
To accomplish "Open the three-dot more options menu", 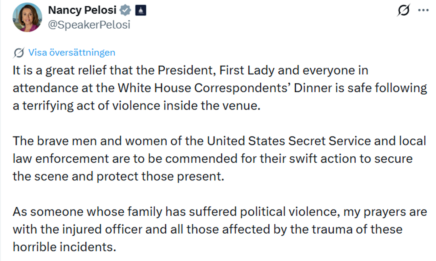I will [423, 10].
